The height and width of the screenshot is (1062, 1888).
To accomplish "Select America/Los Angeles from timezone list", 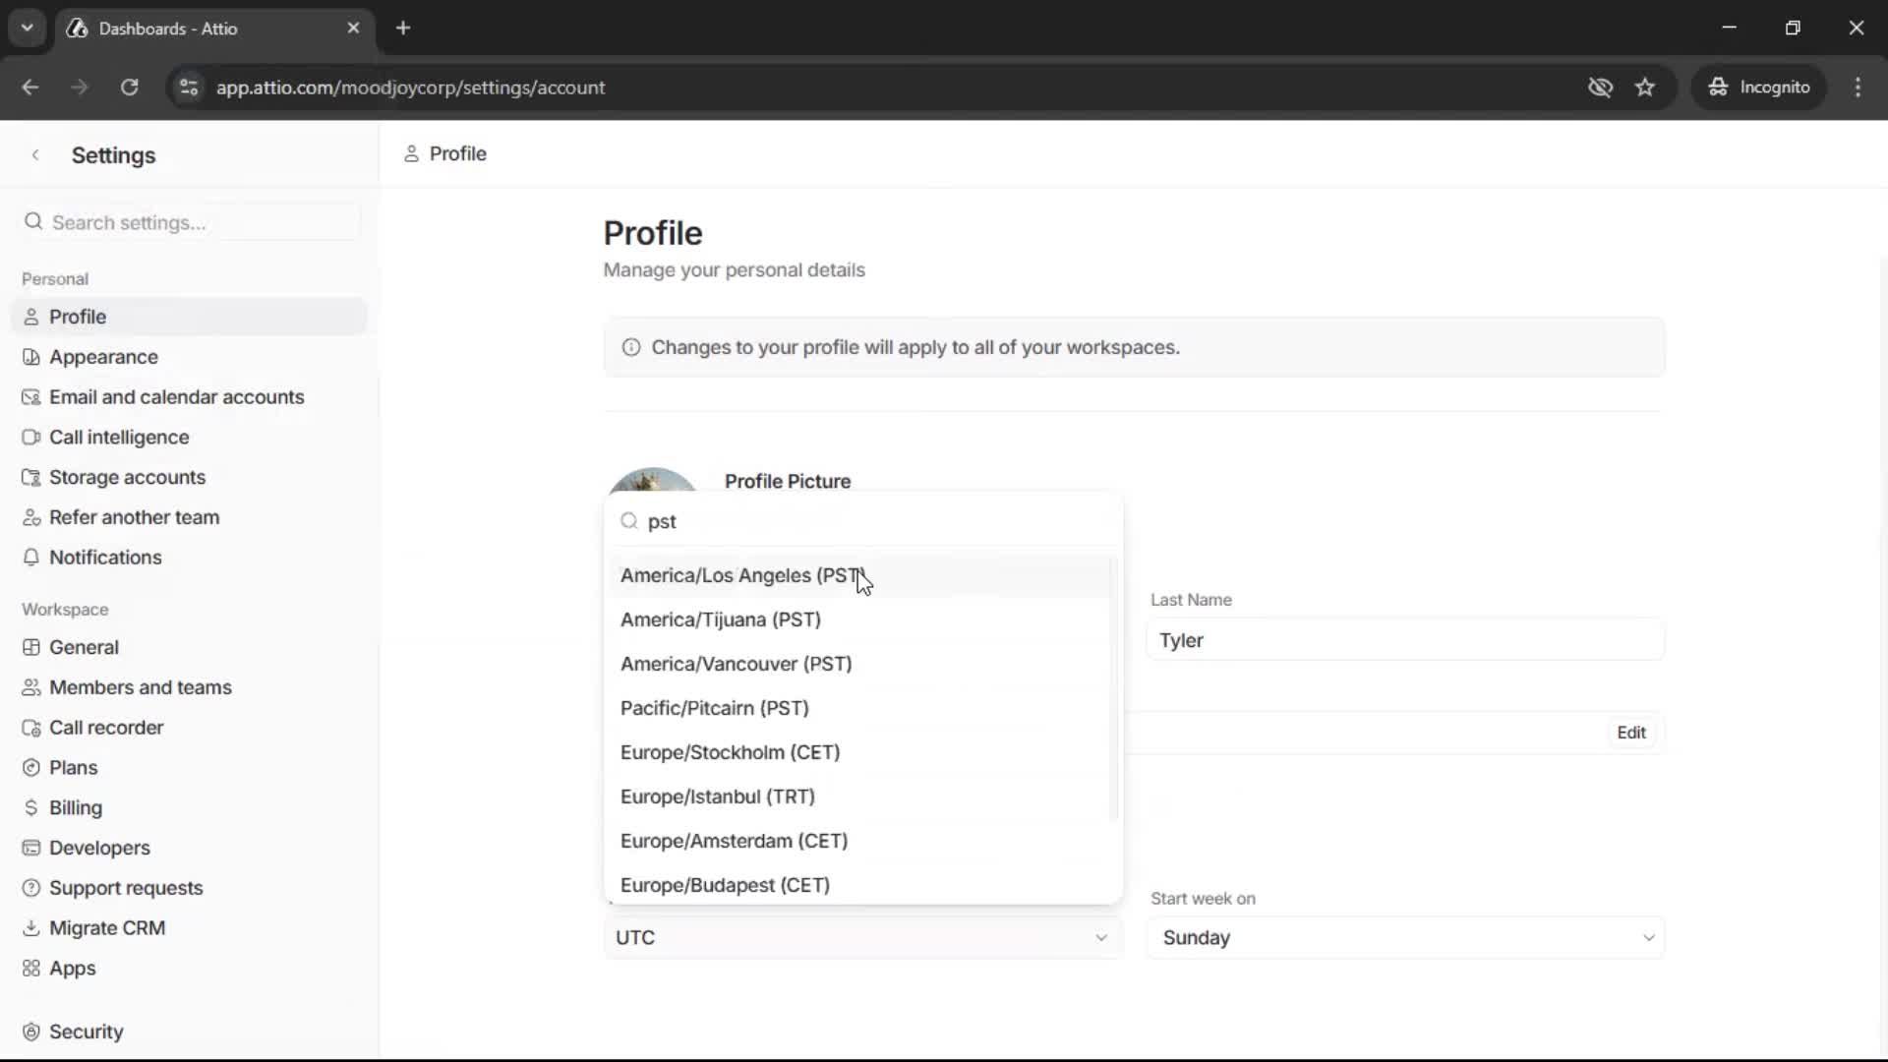I will [740, 575].
